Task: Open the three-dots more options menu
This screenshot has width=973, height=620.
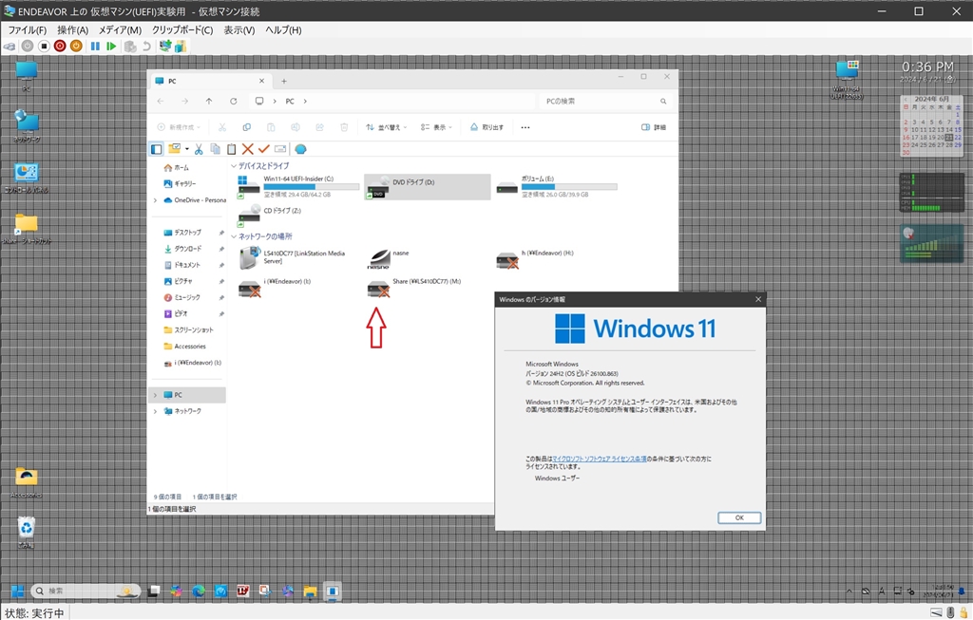Action: pos(525,127)
